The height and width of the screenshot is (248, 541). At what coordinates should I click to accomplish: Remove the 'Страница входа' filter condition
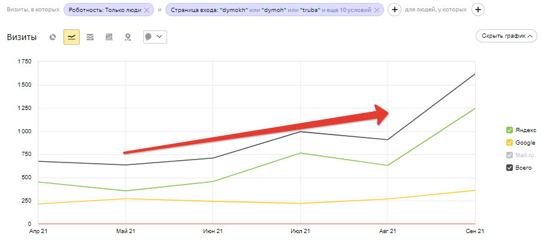coord(376,10)
